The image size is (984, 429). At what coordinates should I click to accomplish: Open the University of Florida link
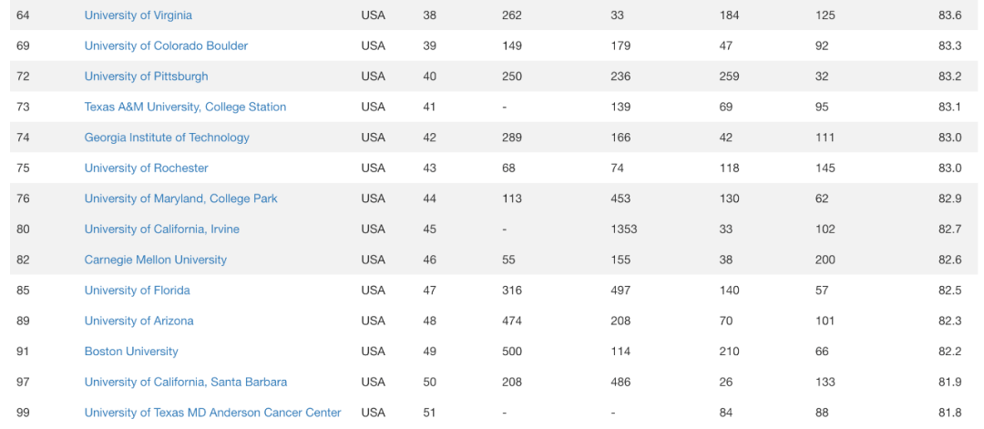138,291
